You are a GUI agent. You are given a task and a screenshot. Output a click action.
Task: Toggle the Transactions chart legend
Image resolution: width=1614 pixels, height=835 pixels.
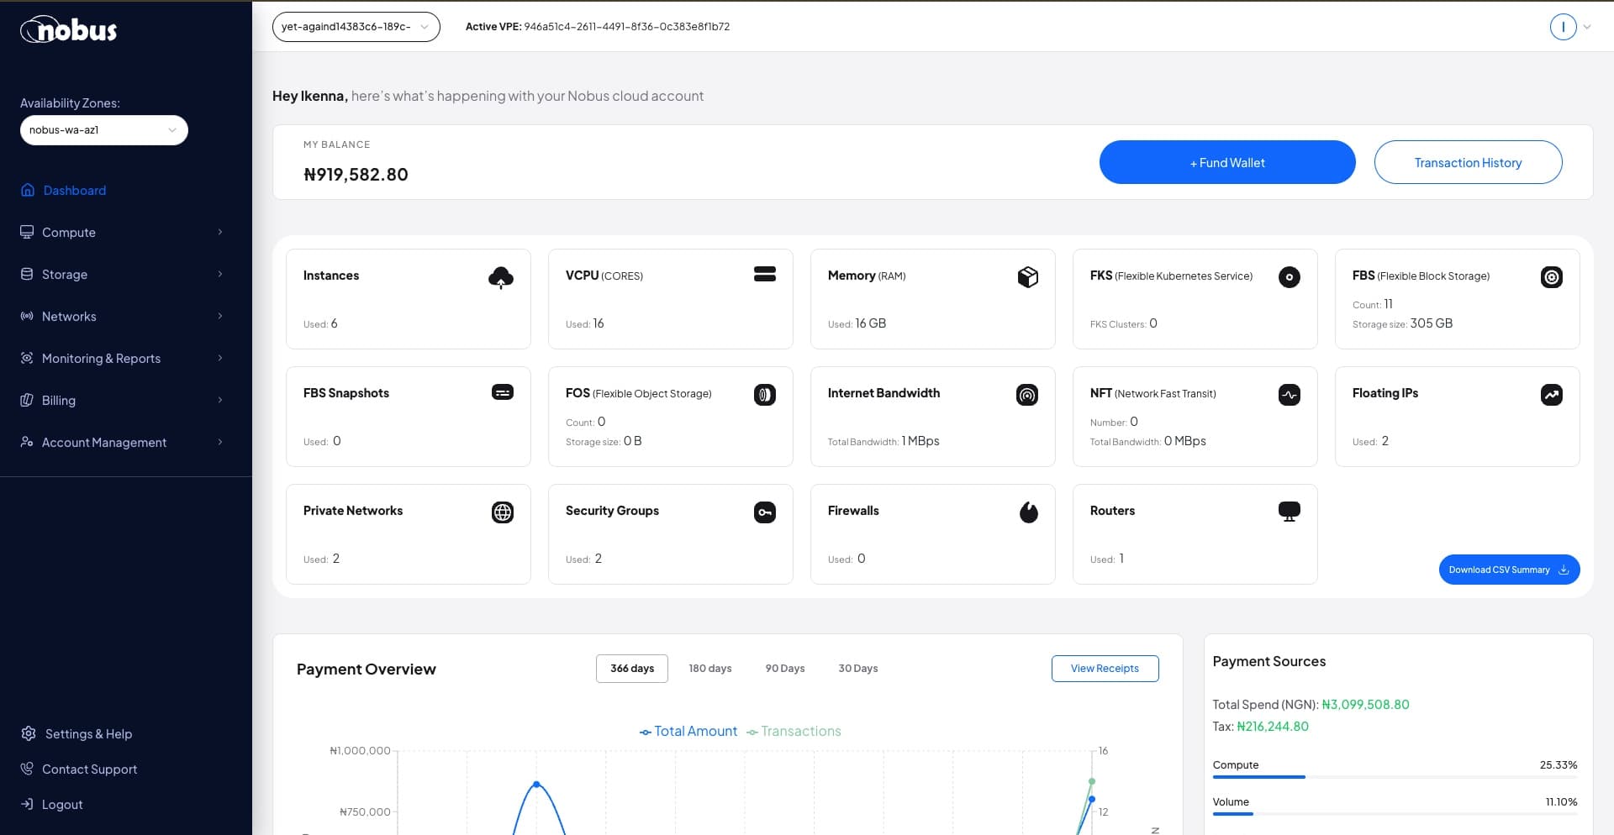(x=794, y=731)
